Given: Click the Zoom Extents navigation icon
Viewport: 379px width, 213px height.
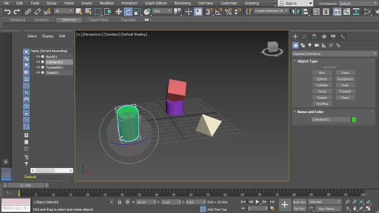Looking at the screenshot, I should [361, 202].
